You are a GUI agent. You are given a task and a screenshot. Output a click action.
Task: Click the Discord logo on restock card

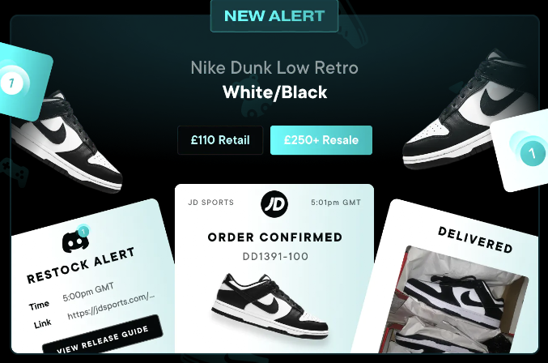(75, 241)
